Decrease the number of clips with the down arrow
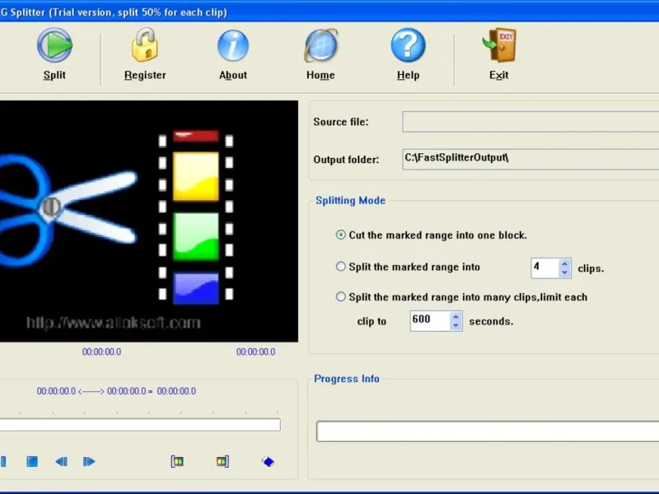The height and width of the screenshot is (494, 659). 564,273
